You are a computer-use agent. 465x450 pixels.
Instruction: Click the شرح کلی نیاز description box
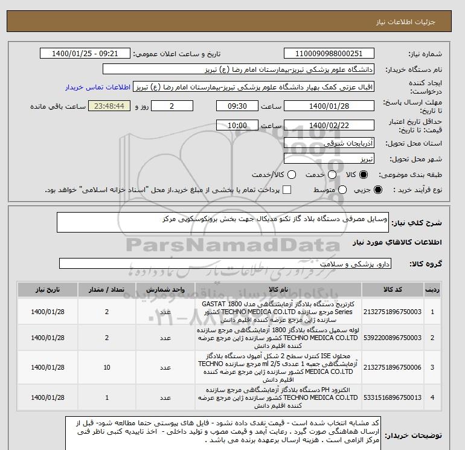223,222
